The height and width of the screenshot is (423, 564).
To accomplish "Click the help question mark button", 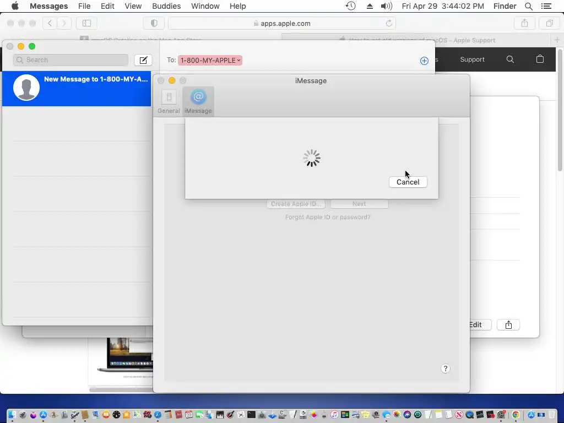I will pyautogui.click(x=445, y=368).
